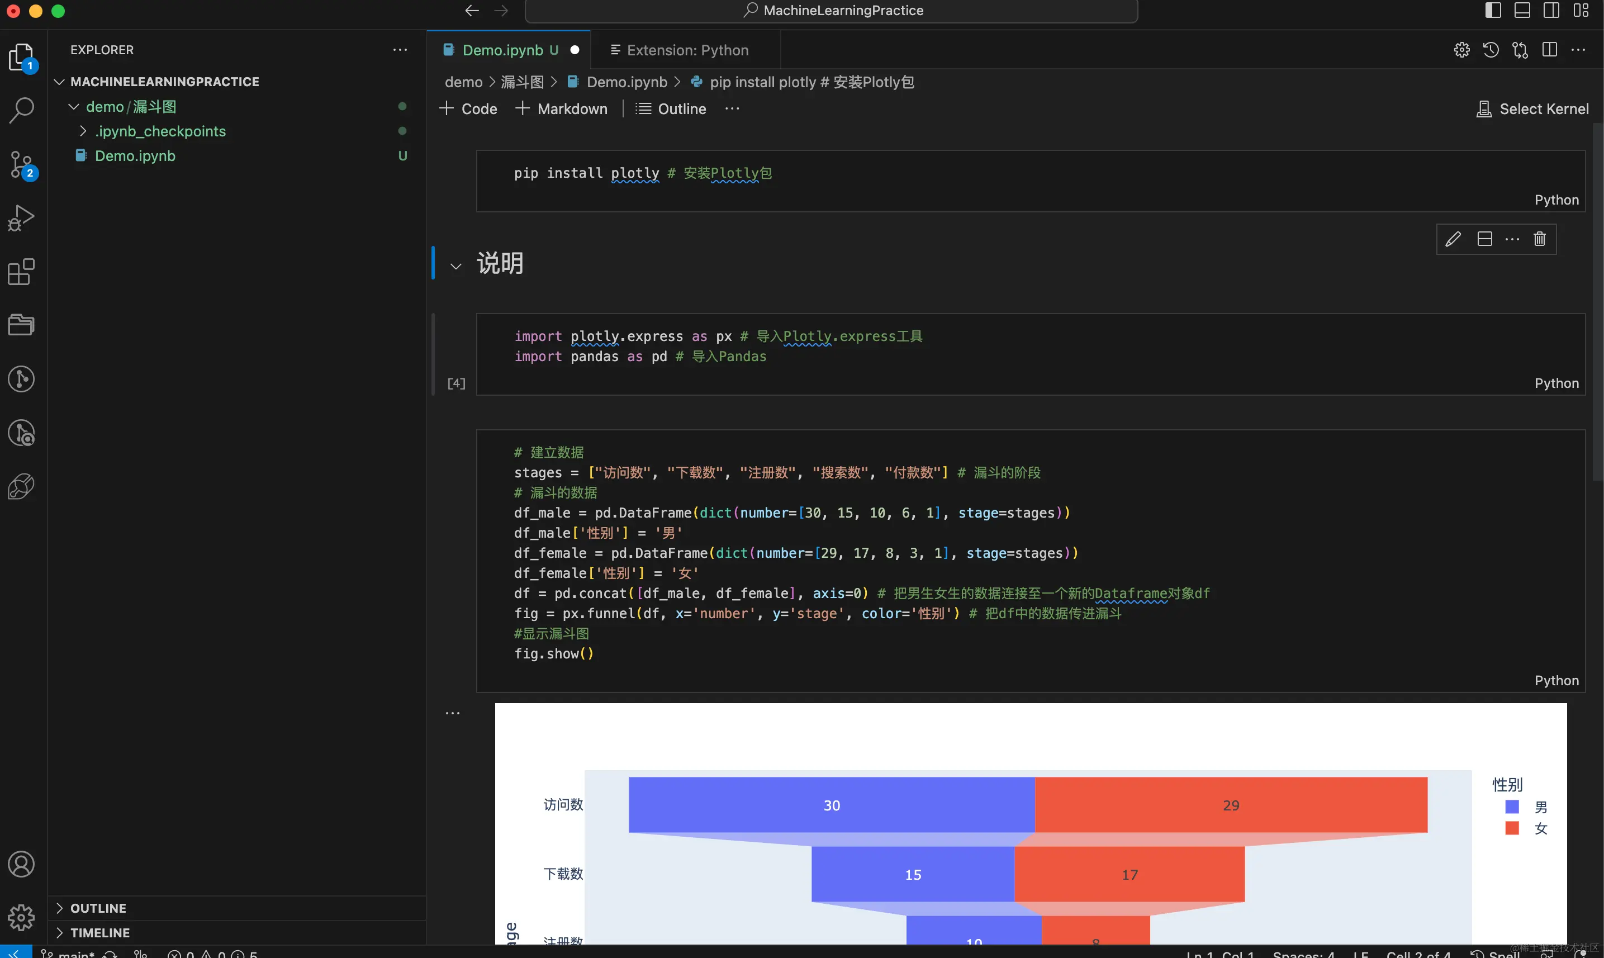Image resolution: width=1604 pixels, height=958 pixels.
Task: Click the blue 男 legend swatch
Action: coord(1512,807)
